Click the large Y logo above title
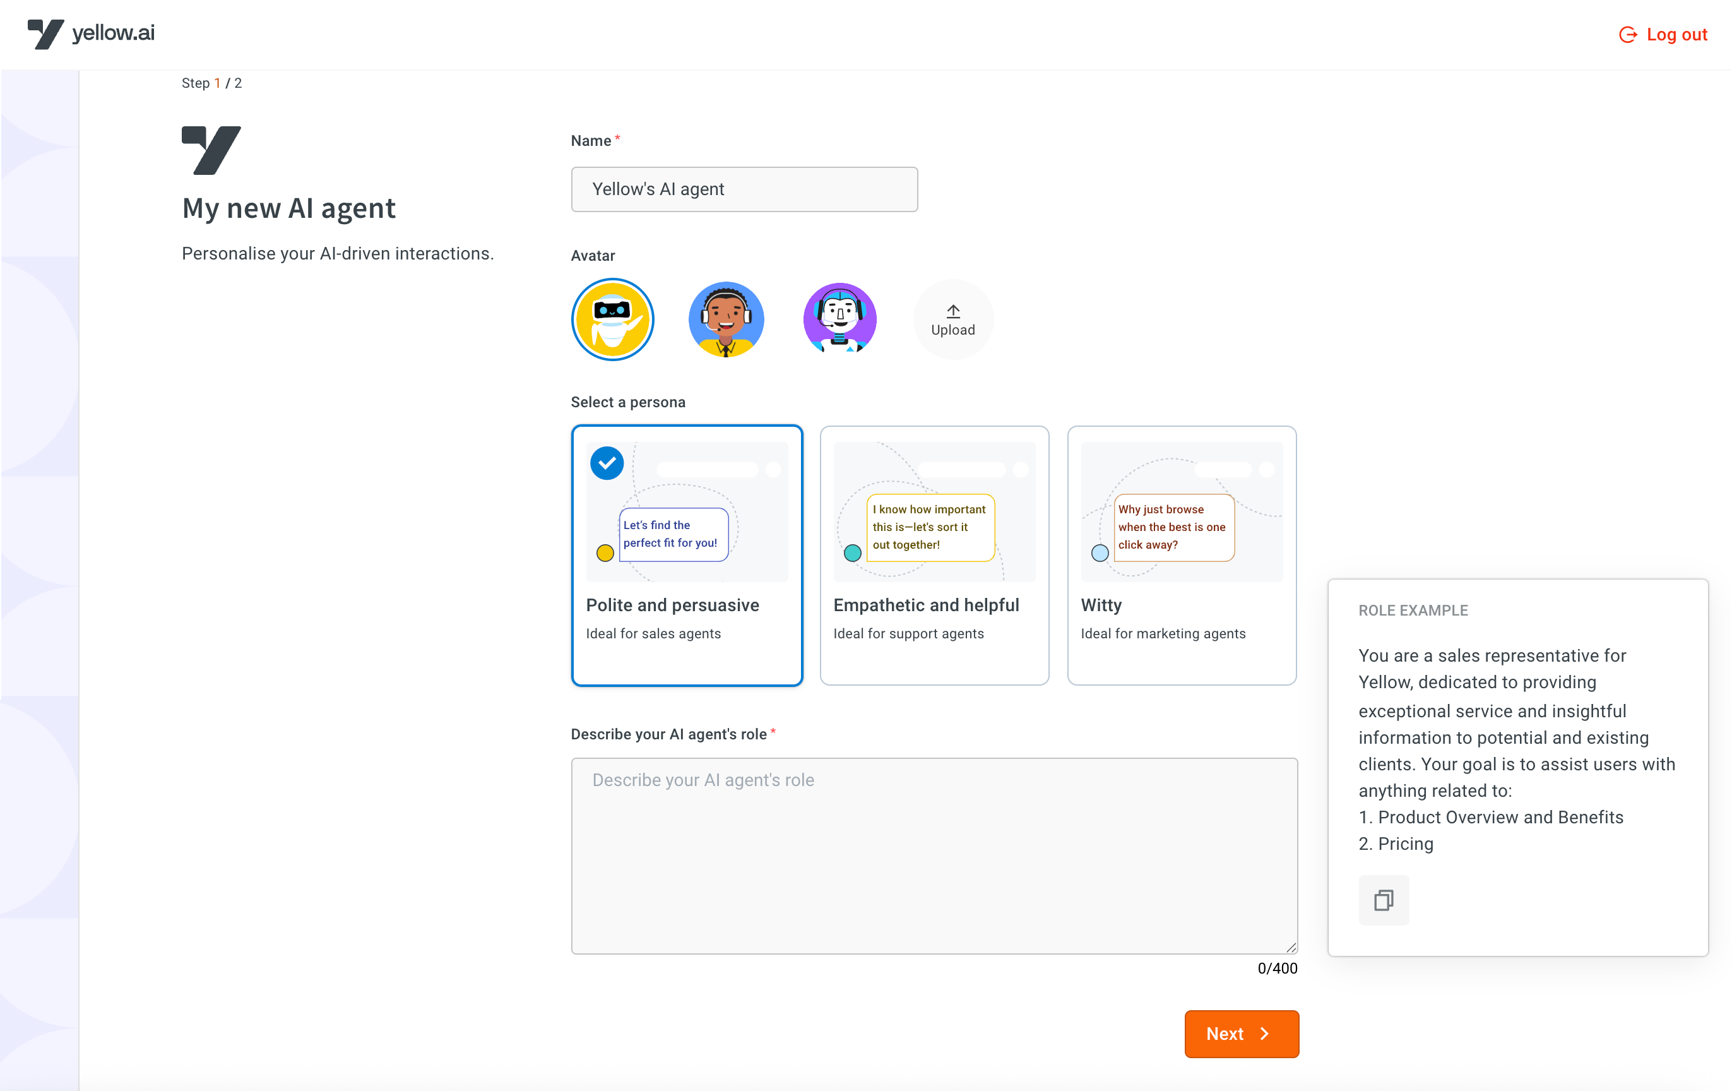This screenshot has height=1091, width=1732. (x=211, y=150)
